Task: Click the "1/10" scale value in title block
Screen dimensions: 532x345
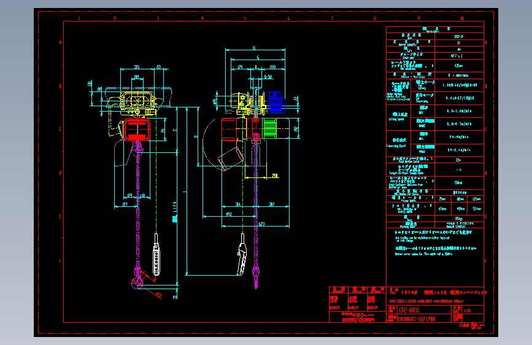Action: [x=468, y=311]
